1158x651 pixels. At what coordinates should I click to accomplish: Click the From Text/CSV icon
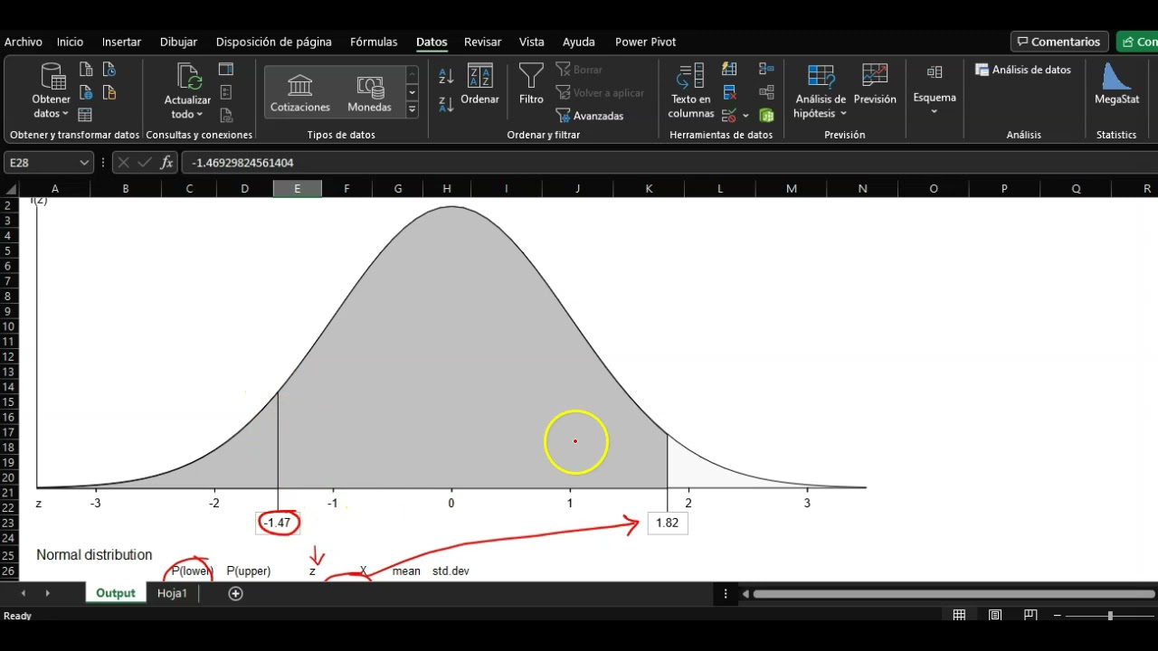click(86, 70)
